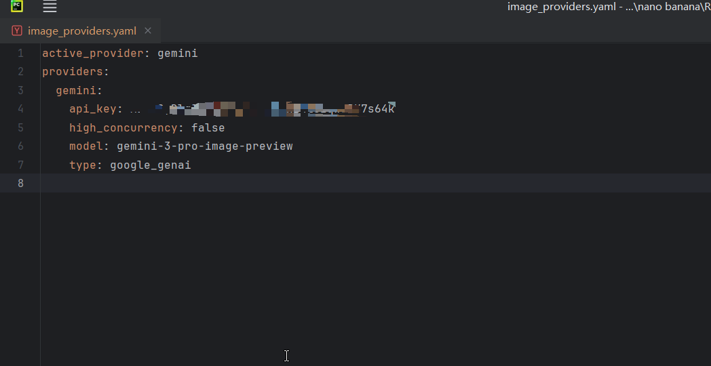Click line number 1 in the gutter
Screen dimensions: 711x366
20,54
